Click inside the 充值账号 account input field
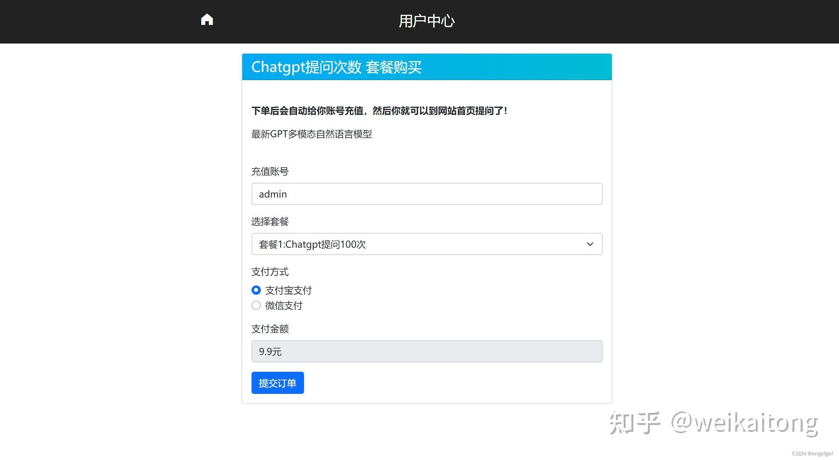Screen dimensions: 839x460 426,194
